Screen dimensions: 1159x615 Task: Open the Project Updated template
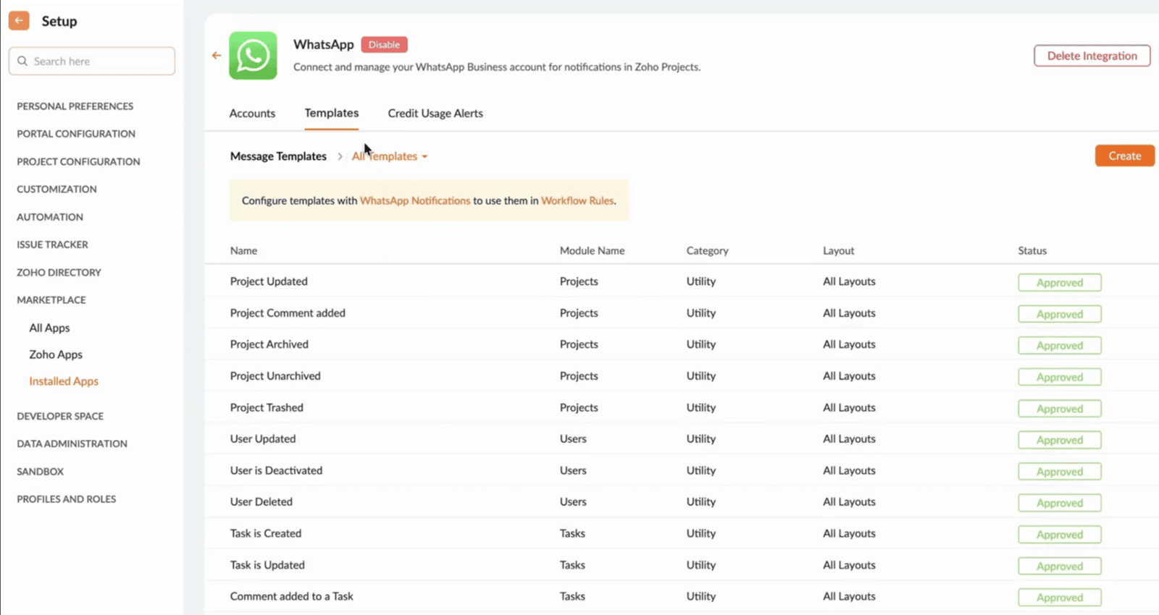pyautogui.click(x=269, y=281)
